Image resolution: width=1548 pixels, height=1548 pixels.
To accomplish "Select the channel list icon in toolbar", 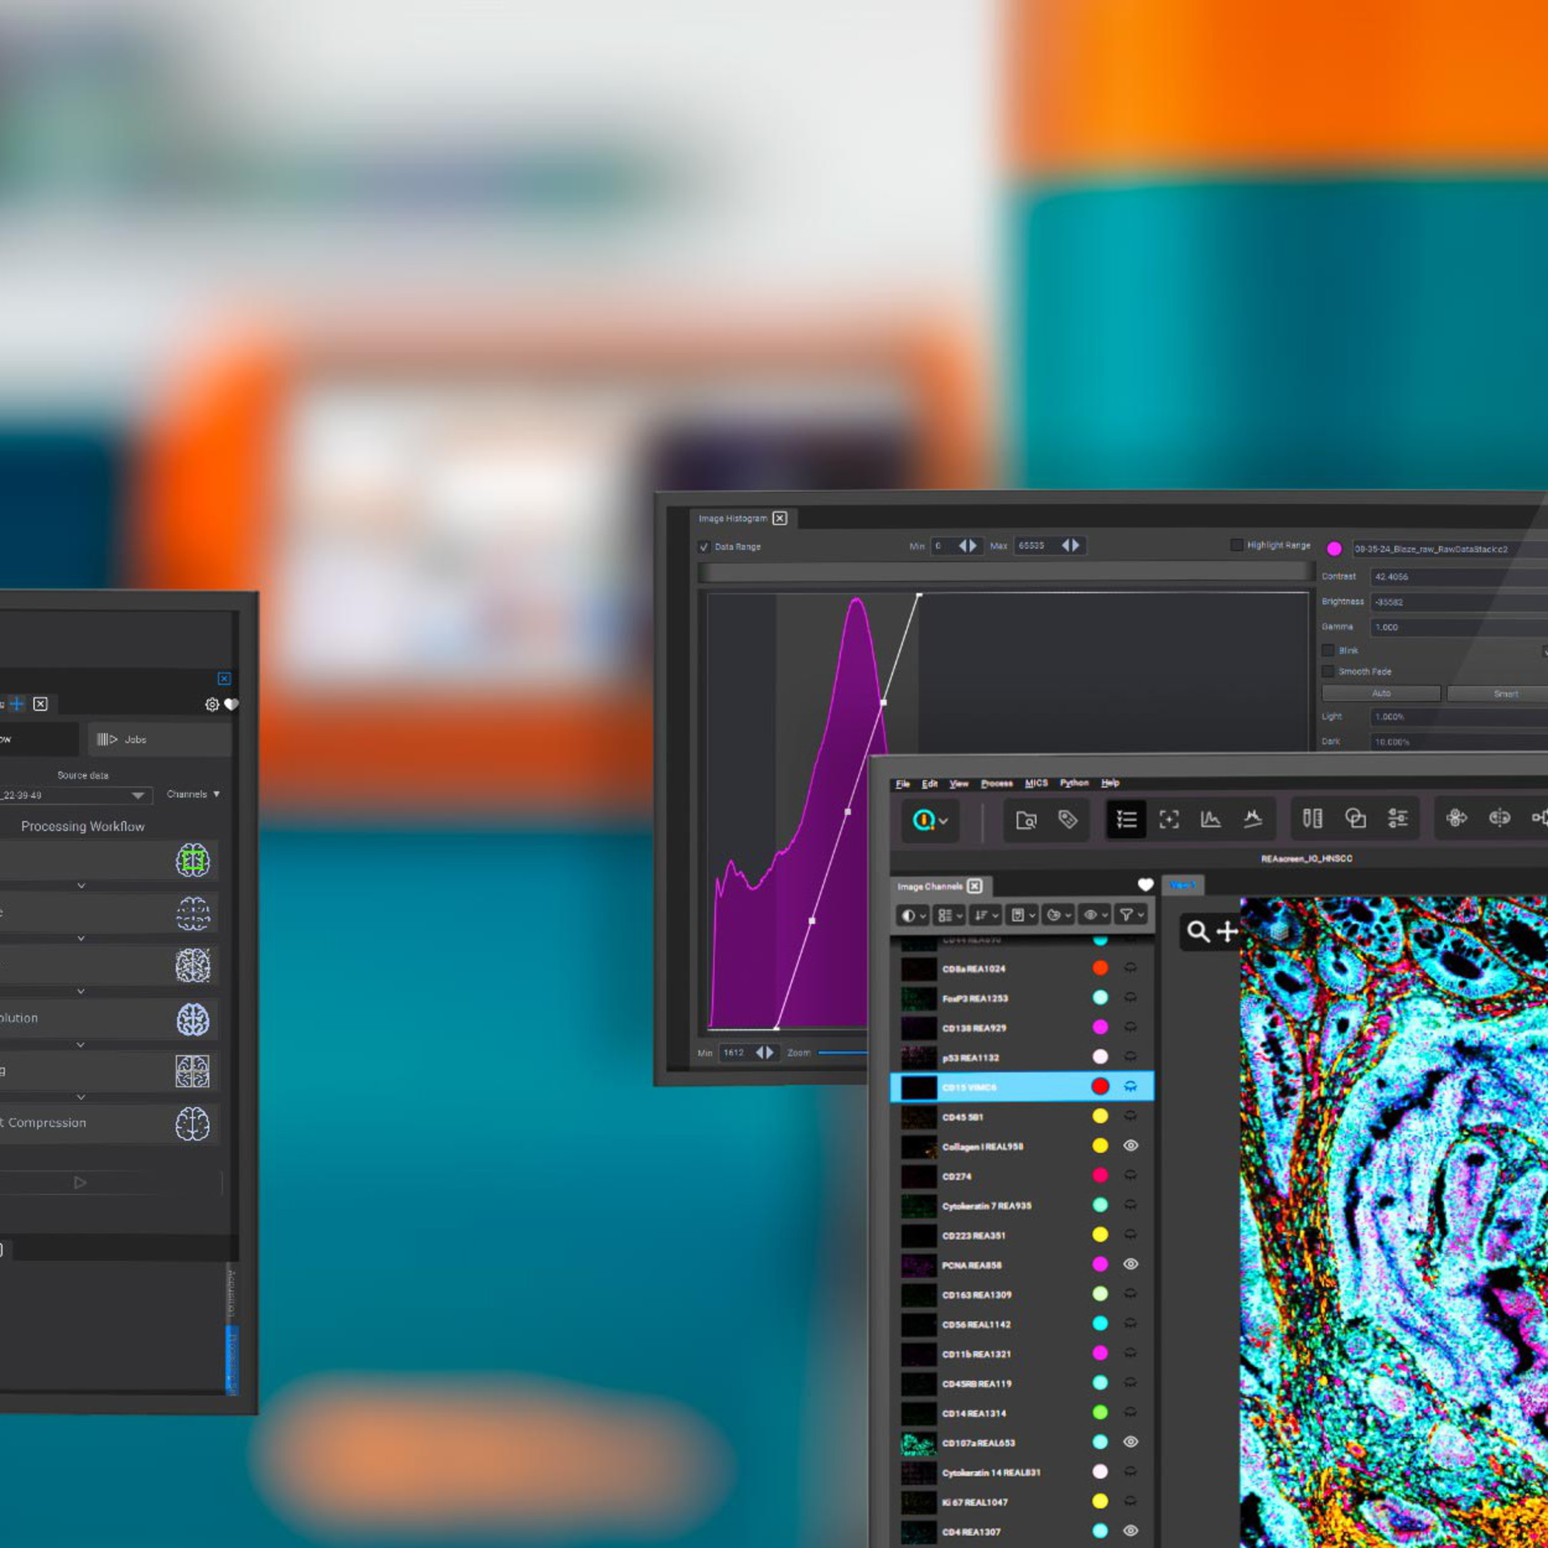I will tap(1126, 820).
